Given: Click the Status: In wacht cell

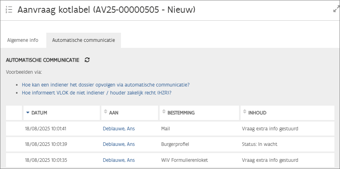Looking at the screenshot, I should pos(259,144).
